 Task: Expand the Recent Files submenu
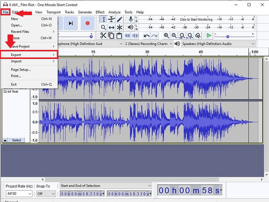point(29,32)
